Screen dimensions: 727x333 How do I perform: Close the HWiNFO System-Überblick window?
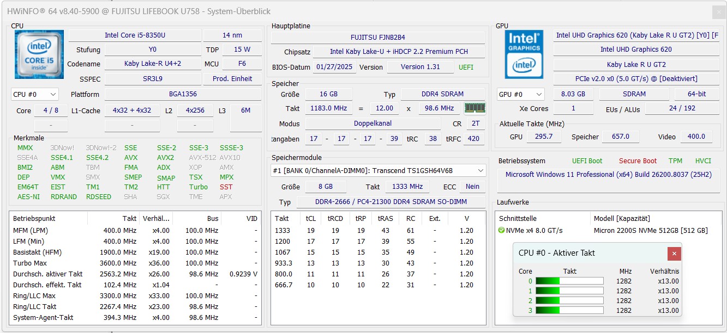tap(718, 11)
